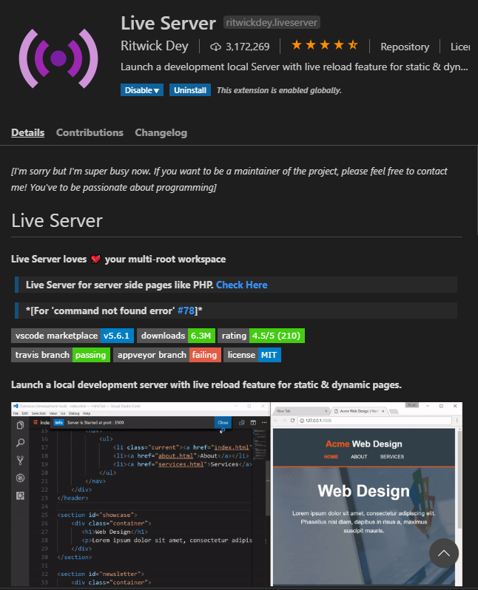Image resolution: width=478 pixels, height=590 pixels.
Task: Click the Search magnifier icon in the demo screenshot
Action: pyautogui.click(x=20, y=442)
